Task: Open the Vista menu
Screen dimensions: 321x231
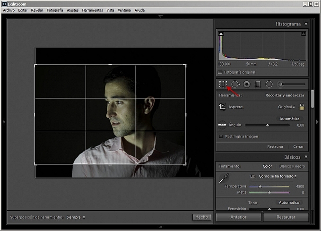Action: click(110, 10)
